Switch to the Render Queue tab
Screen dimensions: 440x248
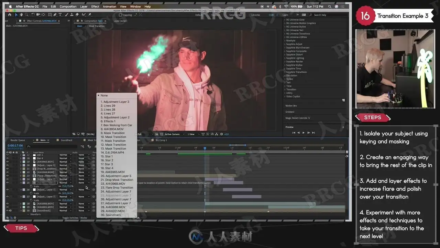(18, 140)
